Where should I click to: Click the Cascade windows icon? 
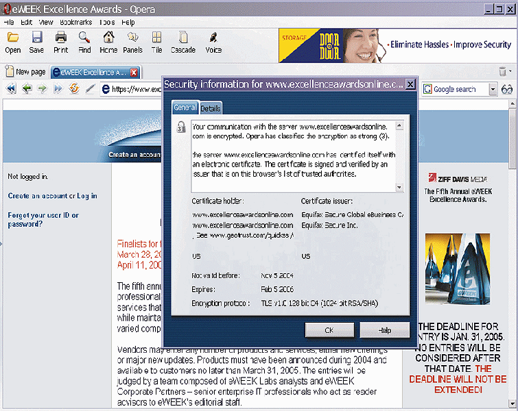pyautogui.click(x=183, y=37)
